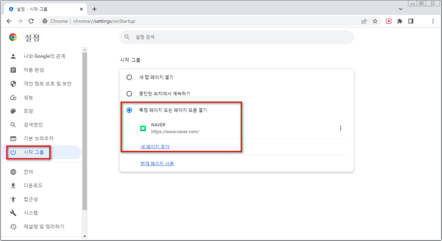Go back with the browser back arrow
The width and height of the screenshot is (442, 241).
pyautogui.click(x=9, y=21)
